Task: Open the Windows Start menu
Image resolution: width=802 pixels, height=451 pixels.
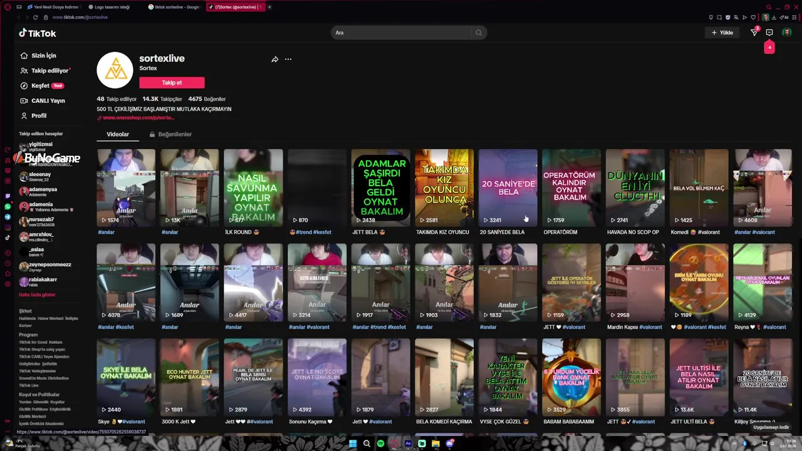Action: (353, 443)
